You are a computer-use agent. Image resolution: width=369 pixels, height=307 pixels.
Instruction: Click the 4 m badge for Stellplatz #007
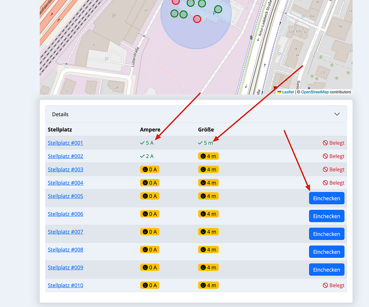(208, 232)
